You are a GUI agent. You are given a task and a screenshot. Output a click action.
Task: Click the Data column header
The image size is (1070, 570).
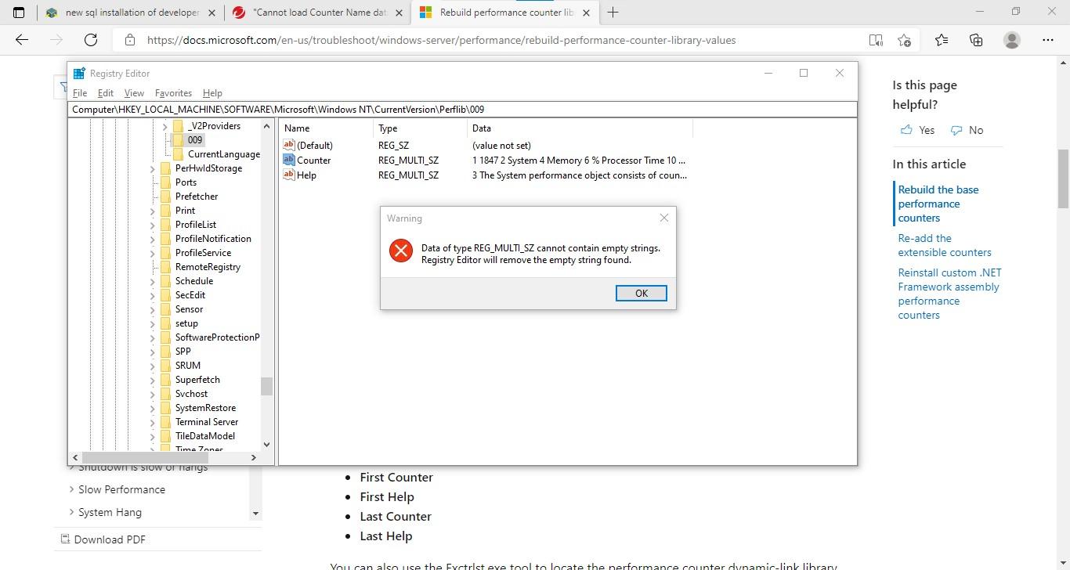point(580,128)
